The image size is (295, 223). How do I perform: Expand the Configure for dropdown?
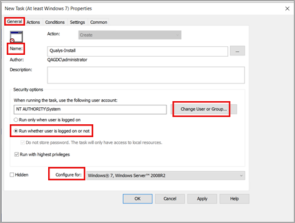166,175
